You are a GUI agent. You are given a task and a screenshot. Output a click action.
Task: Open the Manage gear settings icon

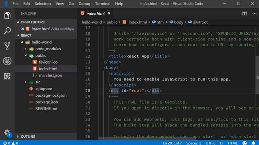7,133
